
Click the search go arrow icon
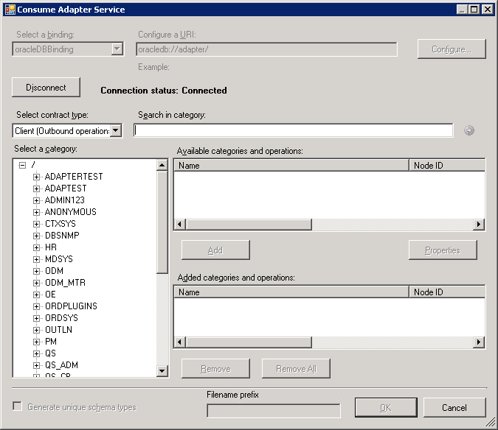click(468, 130)
